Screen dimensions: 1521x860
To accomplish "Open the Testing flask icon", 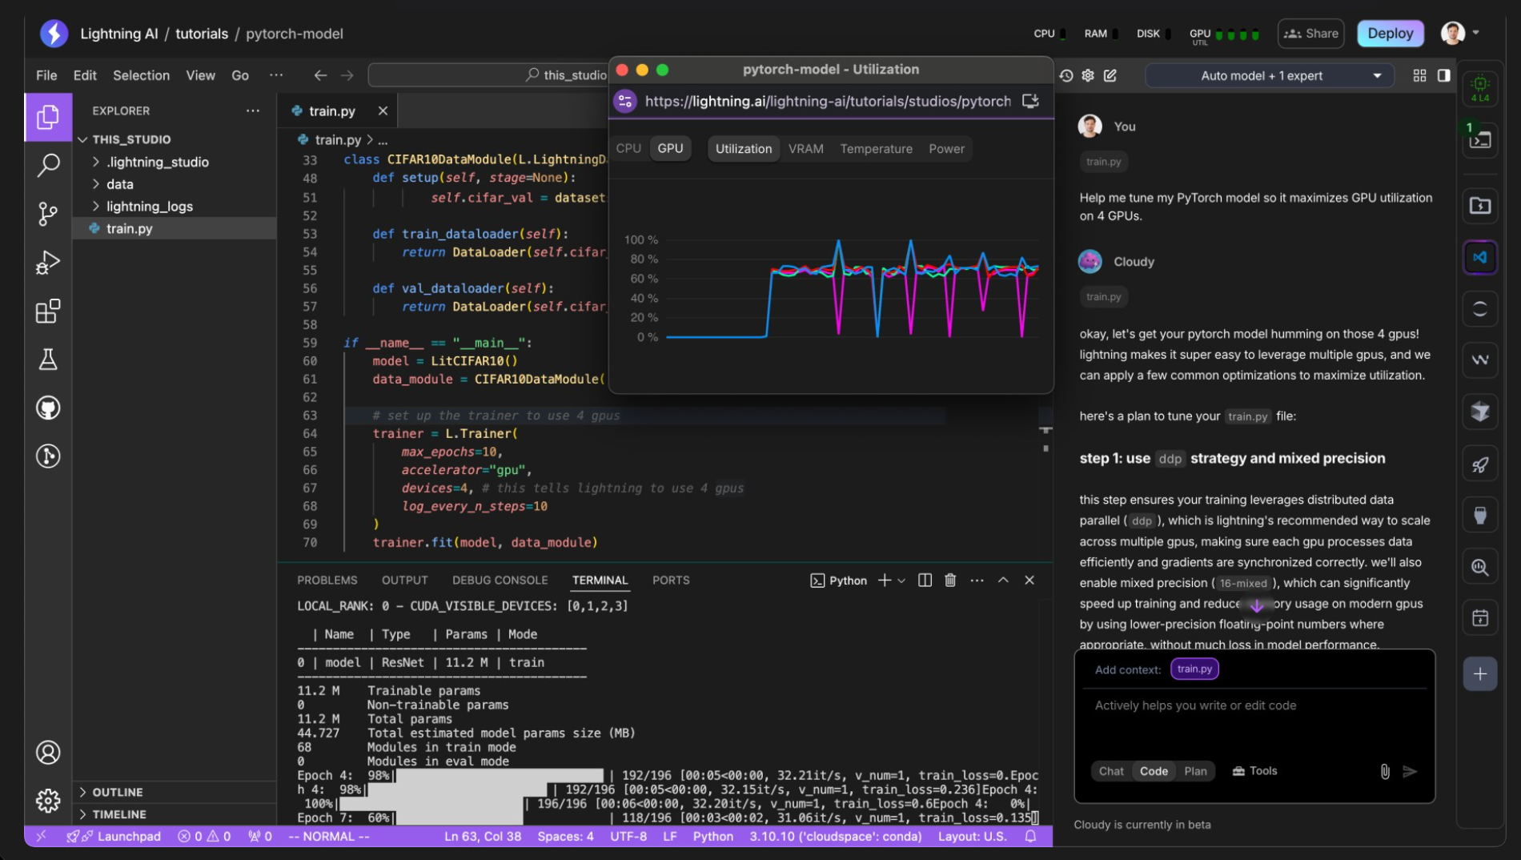I will pos(48,360).
